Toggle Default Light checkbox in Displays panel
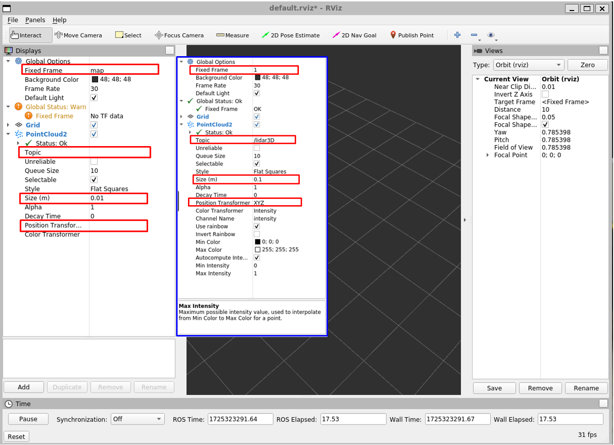This screenshot has width=614, height=445. 94,98
